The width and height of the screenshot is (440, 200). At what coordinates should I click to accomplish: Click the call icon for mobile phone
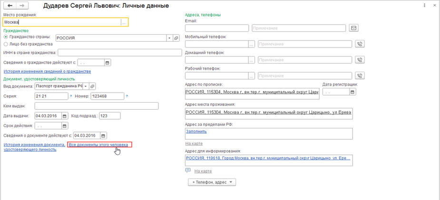pos(360,44)
